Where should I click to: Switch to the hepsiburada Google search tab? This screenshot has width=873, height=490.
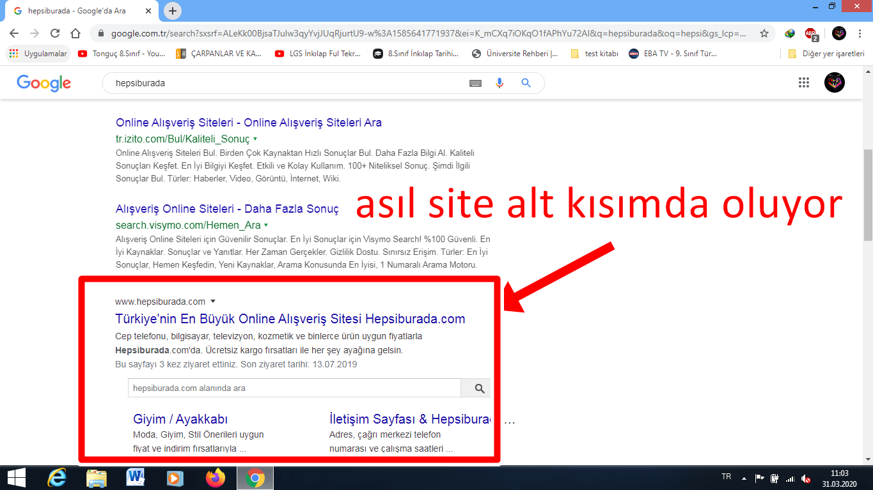(83, 11)
